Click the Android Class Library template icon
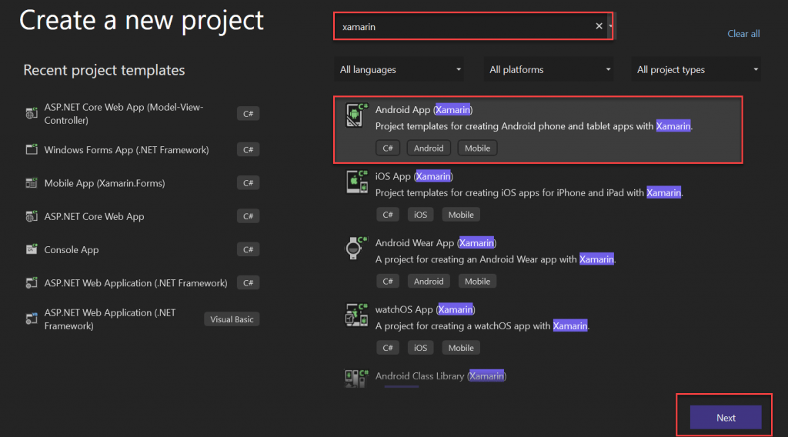Image resolution: width=788 pixels, height=437 pixels. [x=356, y=378]
